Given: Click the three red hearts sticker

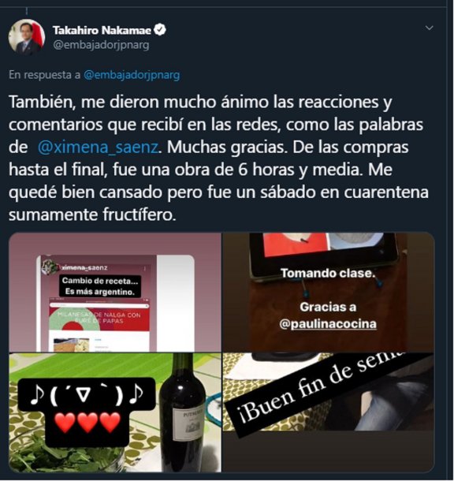Looking at the screenshot, I should click(87, 423).
